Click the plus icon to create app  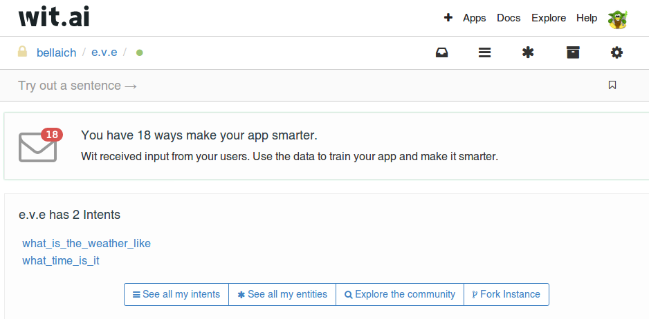pyautogui.click(x=448, y=18)
